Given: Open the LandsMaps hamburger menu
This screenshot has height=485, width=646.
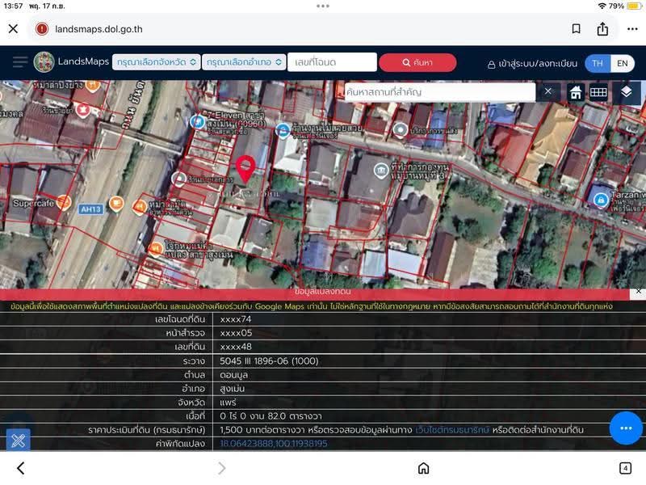Looking at the screenshot, I should tap(19, 62).
